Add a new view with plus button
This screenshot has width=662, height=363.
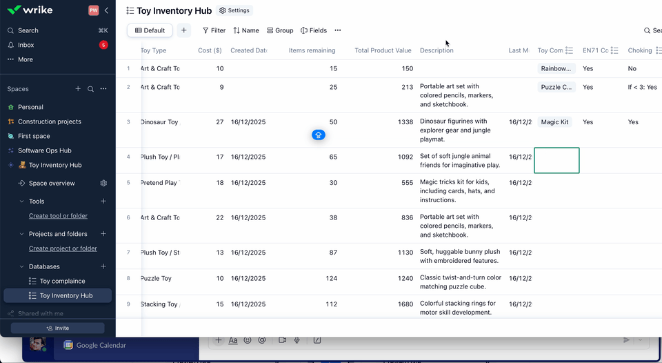(183, 30)
